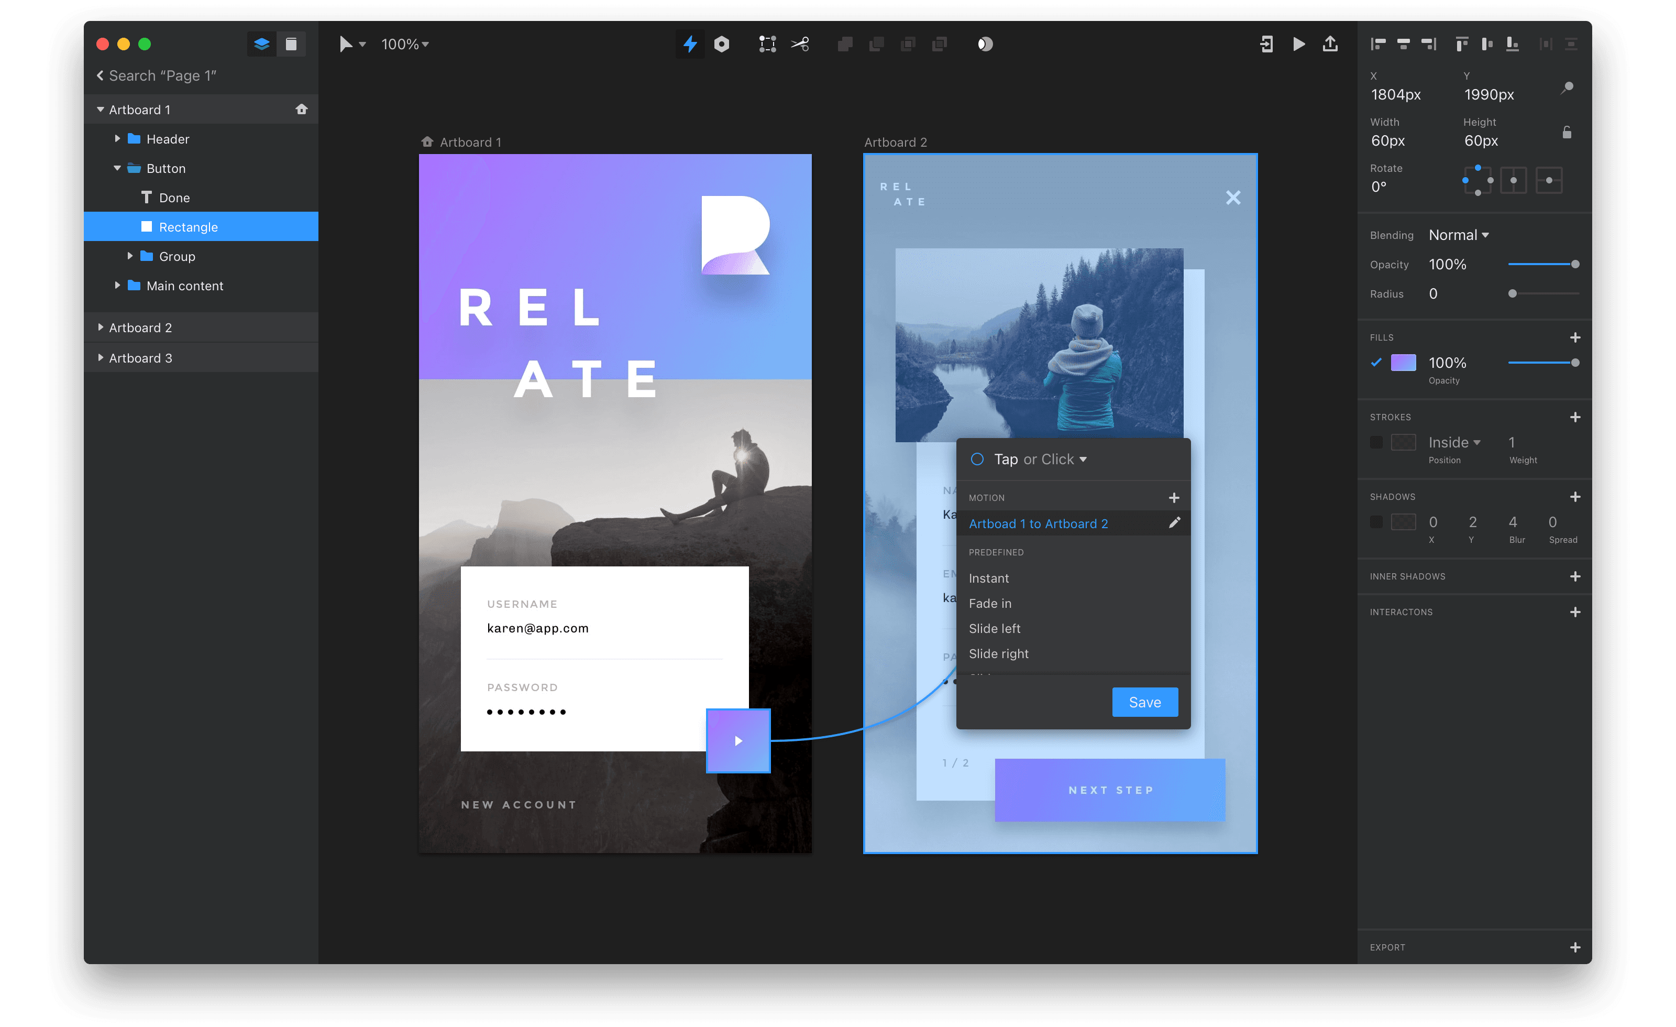Enable the shadow checkbox
Image resolution: width=1676 pixels, height=1027 pixels.
tap(1376, 522)
